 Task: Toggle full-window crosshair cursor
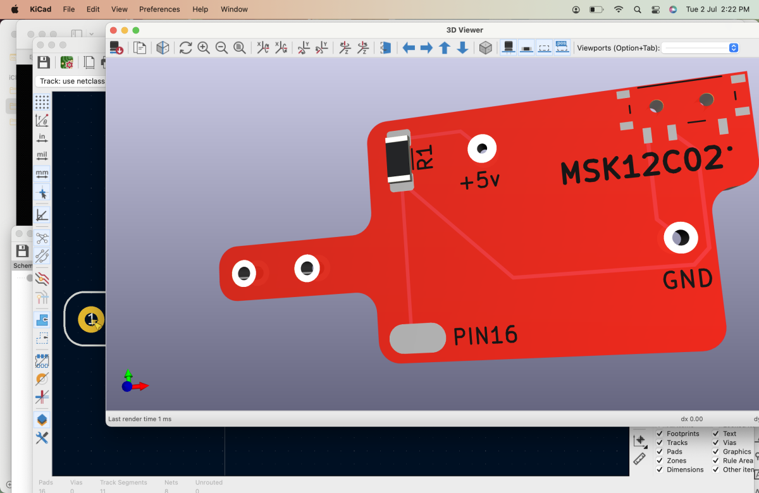[x=42, y=193]
